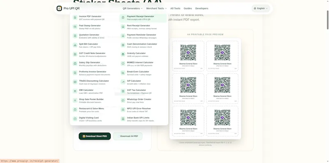Viewport: 329px width, 163px height.
Task: Click the EMI Calculator icon
Action: pos(75,91)
